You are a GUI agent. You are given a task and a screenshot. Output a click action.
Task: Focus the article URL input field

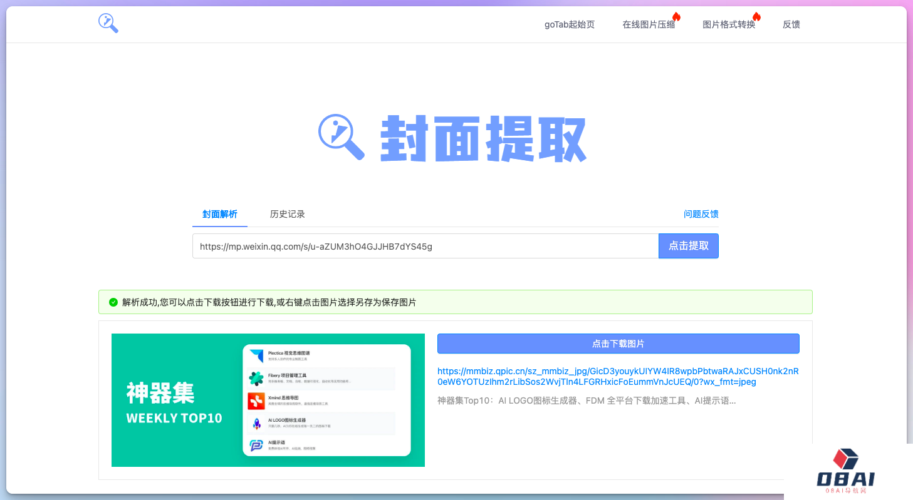click(425, 246)
